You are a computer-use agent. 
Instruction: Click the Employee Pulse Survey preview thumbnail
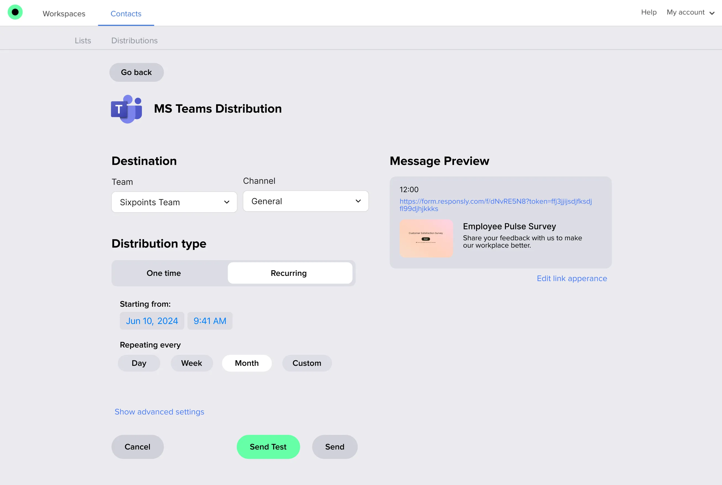pyautogui.click(x=426, y=238)
